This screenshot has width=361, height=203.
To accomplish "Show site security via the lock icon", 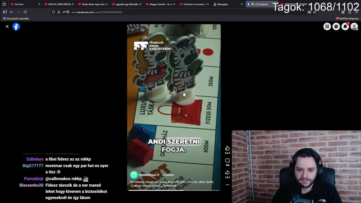I will point(59,12).
